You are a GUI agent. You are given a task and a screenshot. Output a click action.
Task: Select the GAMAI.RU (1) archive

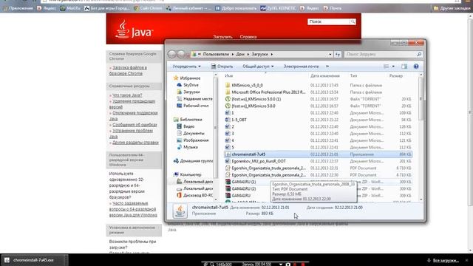tap(243, 182)
